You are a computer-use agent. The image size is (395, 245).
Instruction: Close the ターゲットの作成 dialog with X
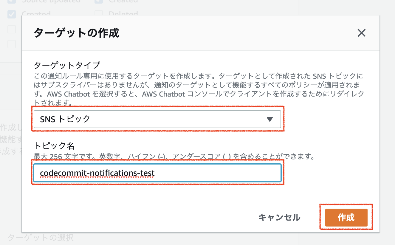(361, 33)
